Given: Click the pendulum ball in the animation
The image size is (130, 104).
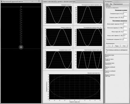Looking at the screenshot, I should (x=21, y=47).
